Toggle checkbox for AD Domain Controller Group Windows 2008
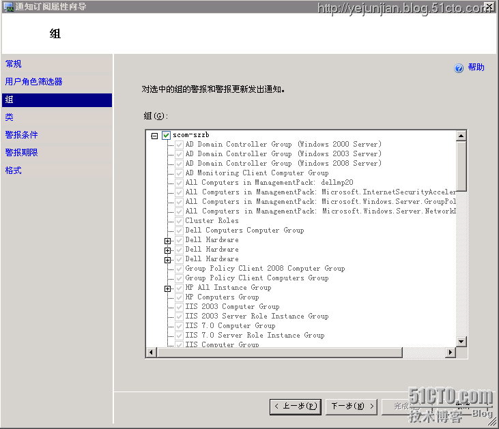499x429 pixels. point(179,164)
